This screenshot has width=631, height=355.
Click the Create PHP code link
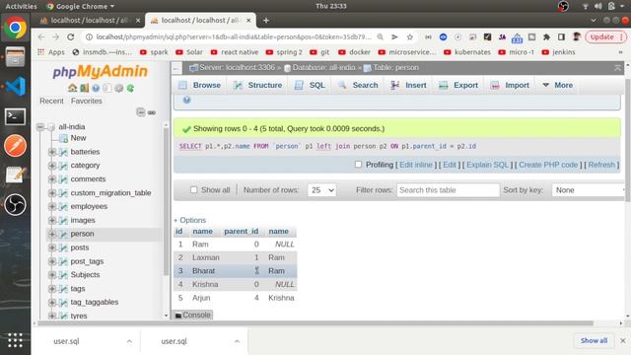(548, 165)
